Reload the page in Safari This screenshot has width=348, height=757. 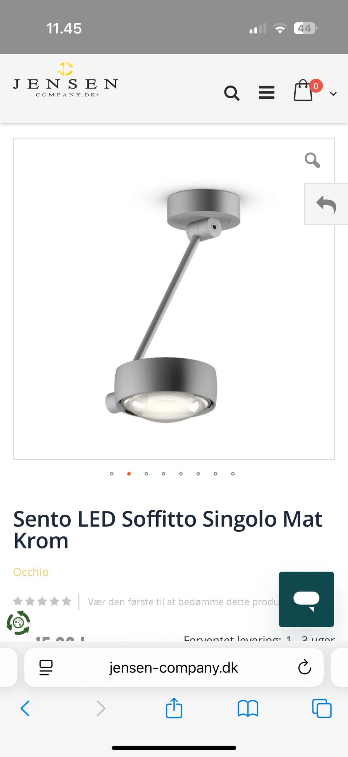click(304, 667)
